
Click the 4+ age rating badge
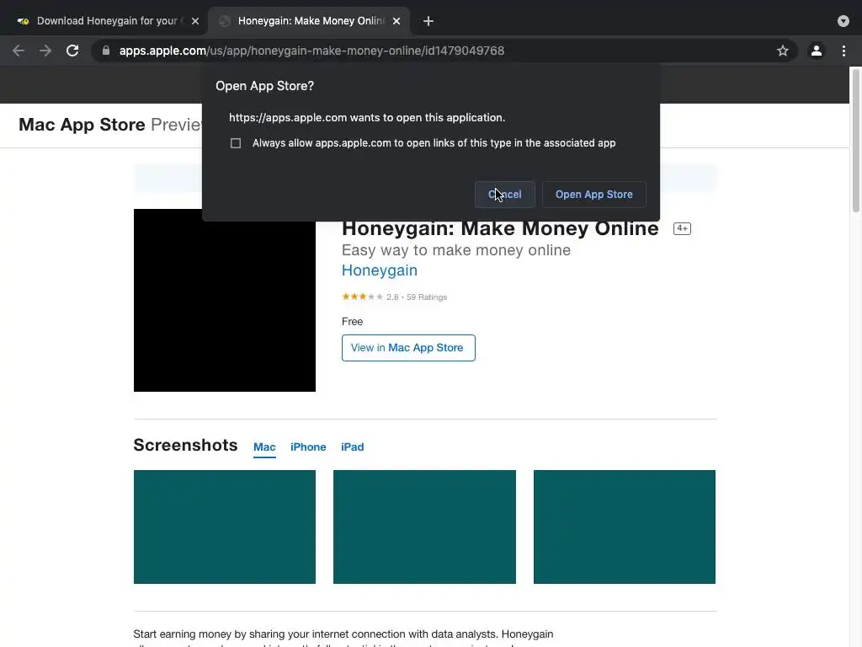(682, 228)
